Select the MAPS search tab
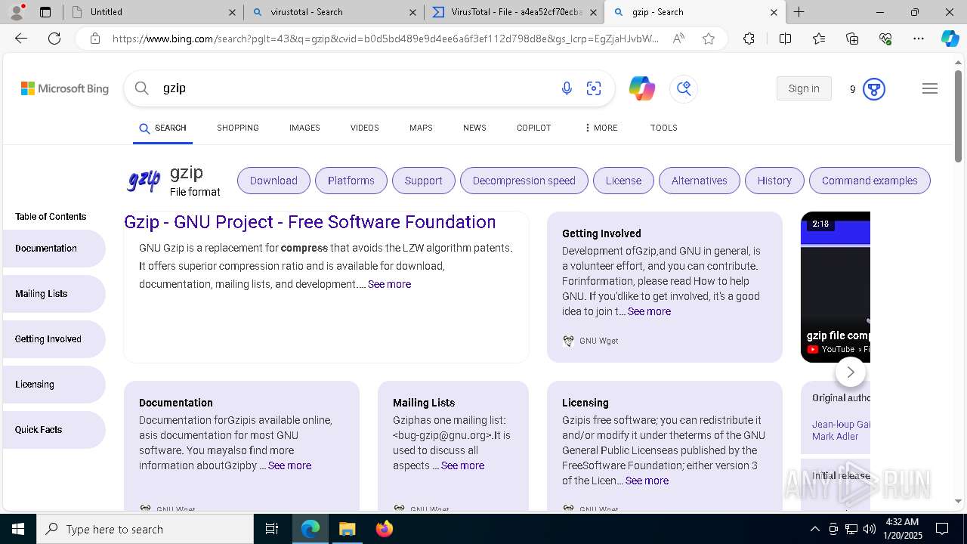This screenshot has width=967, height=544. (x=421, y=128)
